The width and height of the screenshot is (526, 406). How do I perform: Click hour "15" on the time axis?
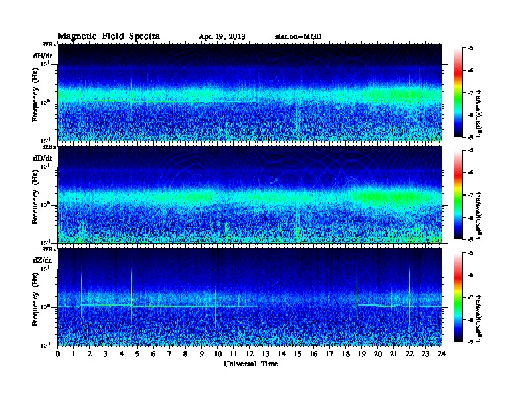298,354
